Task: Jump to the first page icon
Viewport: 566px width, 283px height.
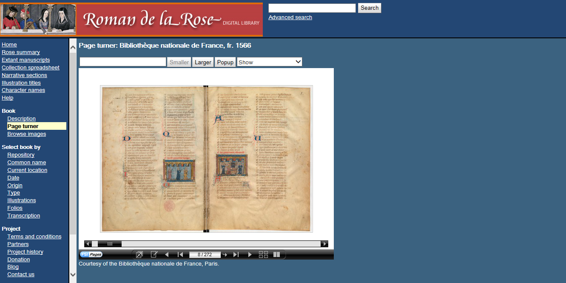Action: click(x=180, y=254)
